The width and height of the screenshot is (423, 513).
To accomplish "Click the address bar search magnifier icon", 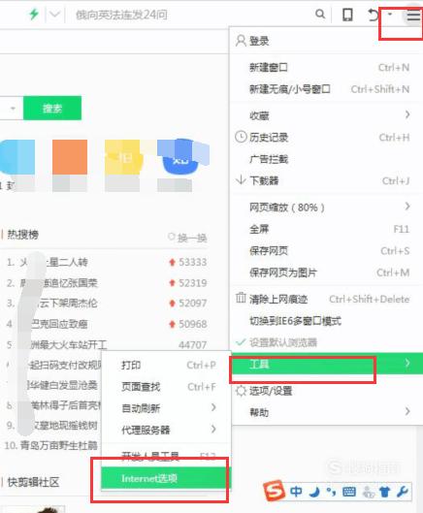I will tap(320, 14).
